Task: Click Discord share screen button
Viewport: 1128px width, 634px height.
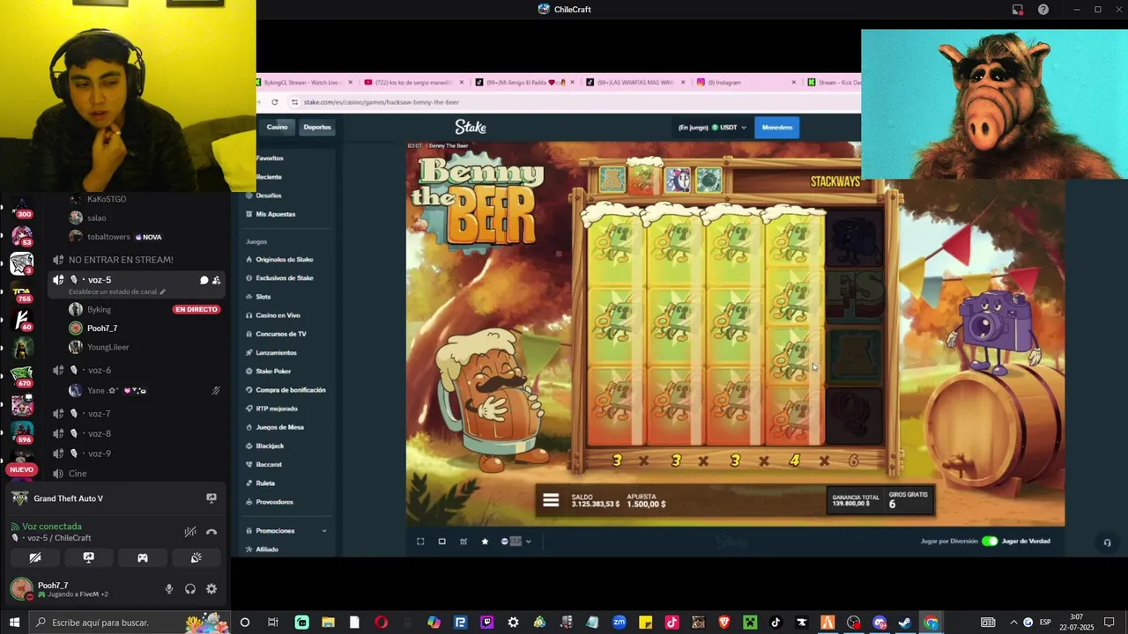Action: click(x=89, y=557)
